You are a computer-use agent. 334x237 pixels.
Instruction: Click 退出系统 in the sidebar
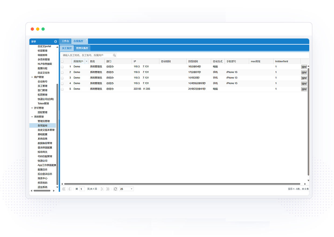point(43,187)
